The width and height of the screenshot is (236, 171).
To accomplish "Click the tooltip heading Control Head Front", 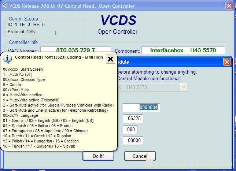I will pyautogui.click(x=59, y=57).
